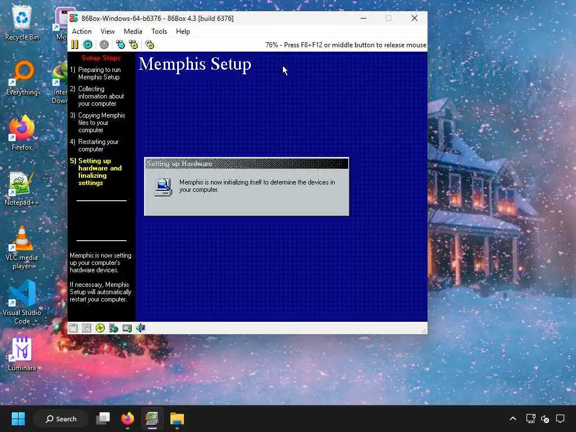
Task: Open Visual Studio Code desktop shortcut
Action: (x=22, y=303)
